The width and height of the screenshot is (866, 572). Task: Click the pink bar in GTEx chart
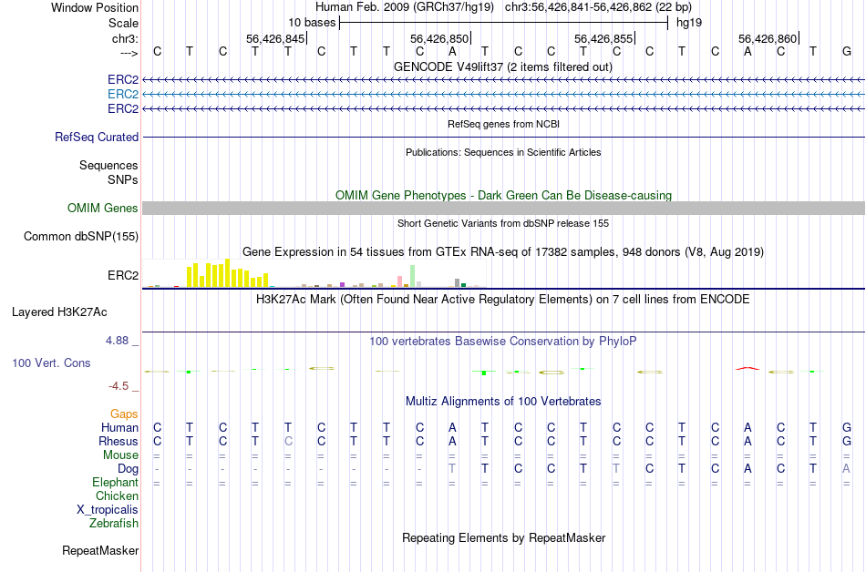399,281
